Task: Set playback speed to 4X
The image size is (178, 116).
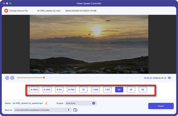Action: pos(131,90)
